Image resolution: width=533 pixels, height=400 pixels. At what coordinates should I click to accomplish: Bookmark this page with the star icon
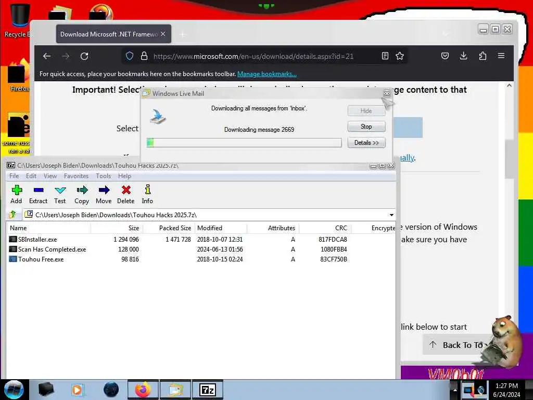click(x=400, y=56)
